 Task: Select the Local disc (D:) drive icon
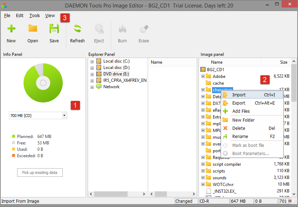99,68
